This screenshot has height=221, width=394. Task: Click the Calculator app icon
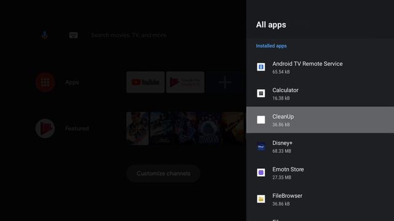click(261, 93)
